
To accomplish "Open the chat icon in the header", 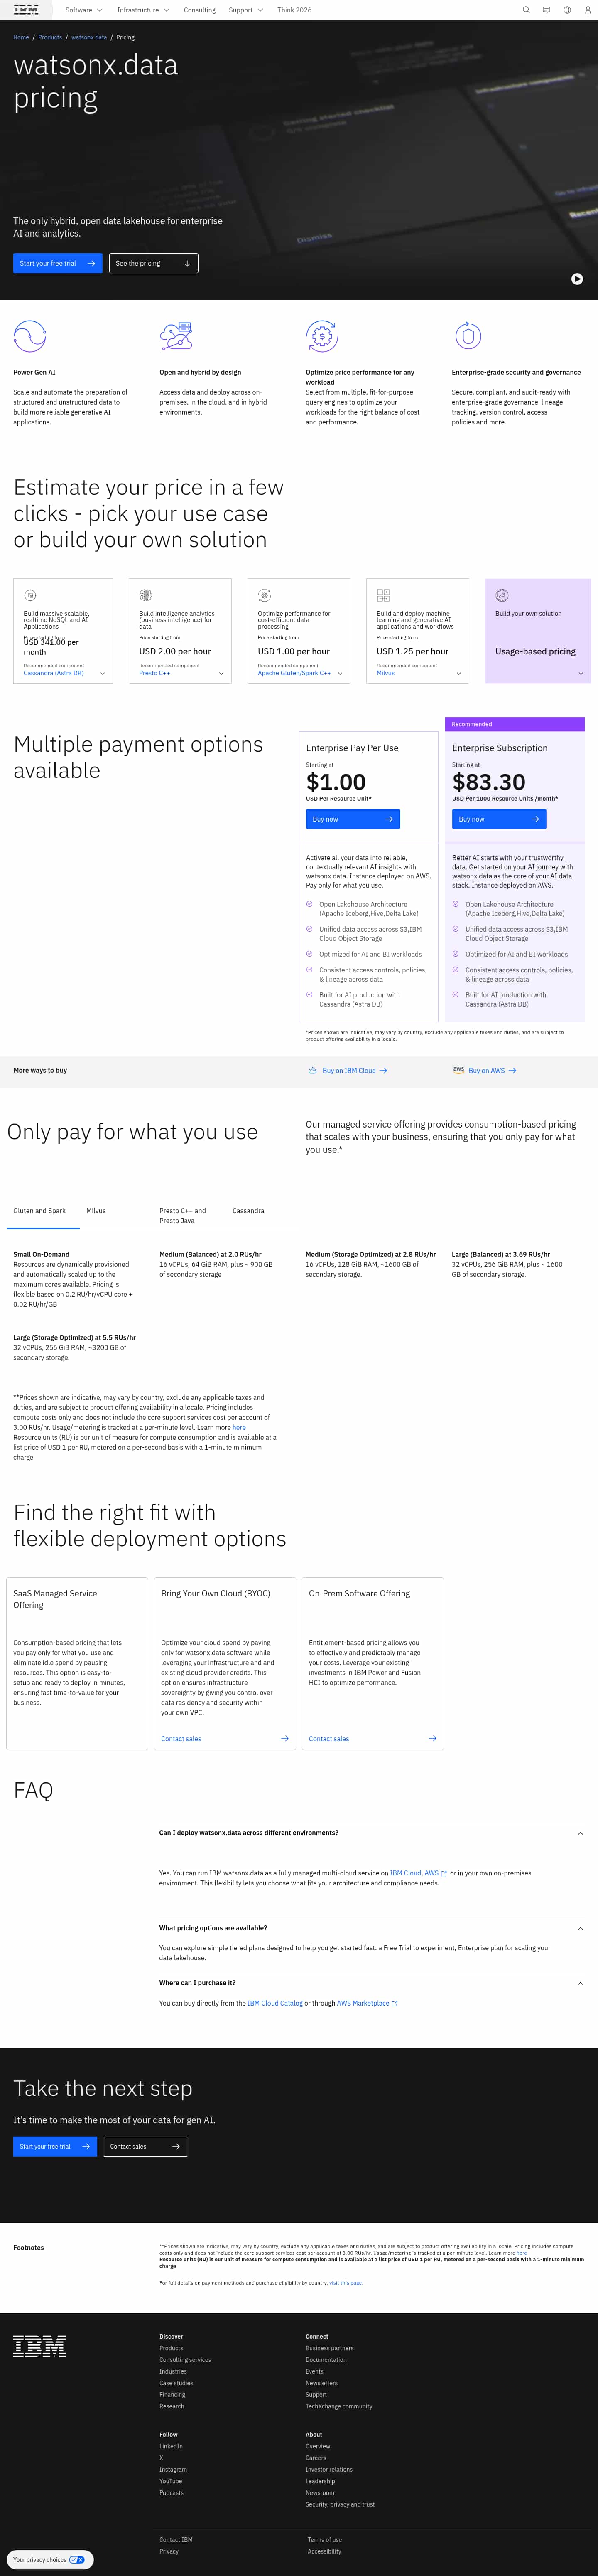I will click(546, 10).
